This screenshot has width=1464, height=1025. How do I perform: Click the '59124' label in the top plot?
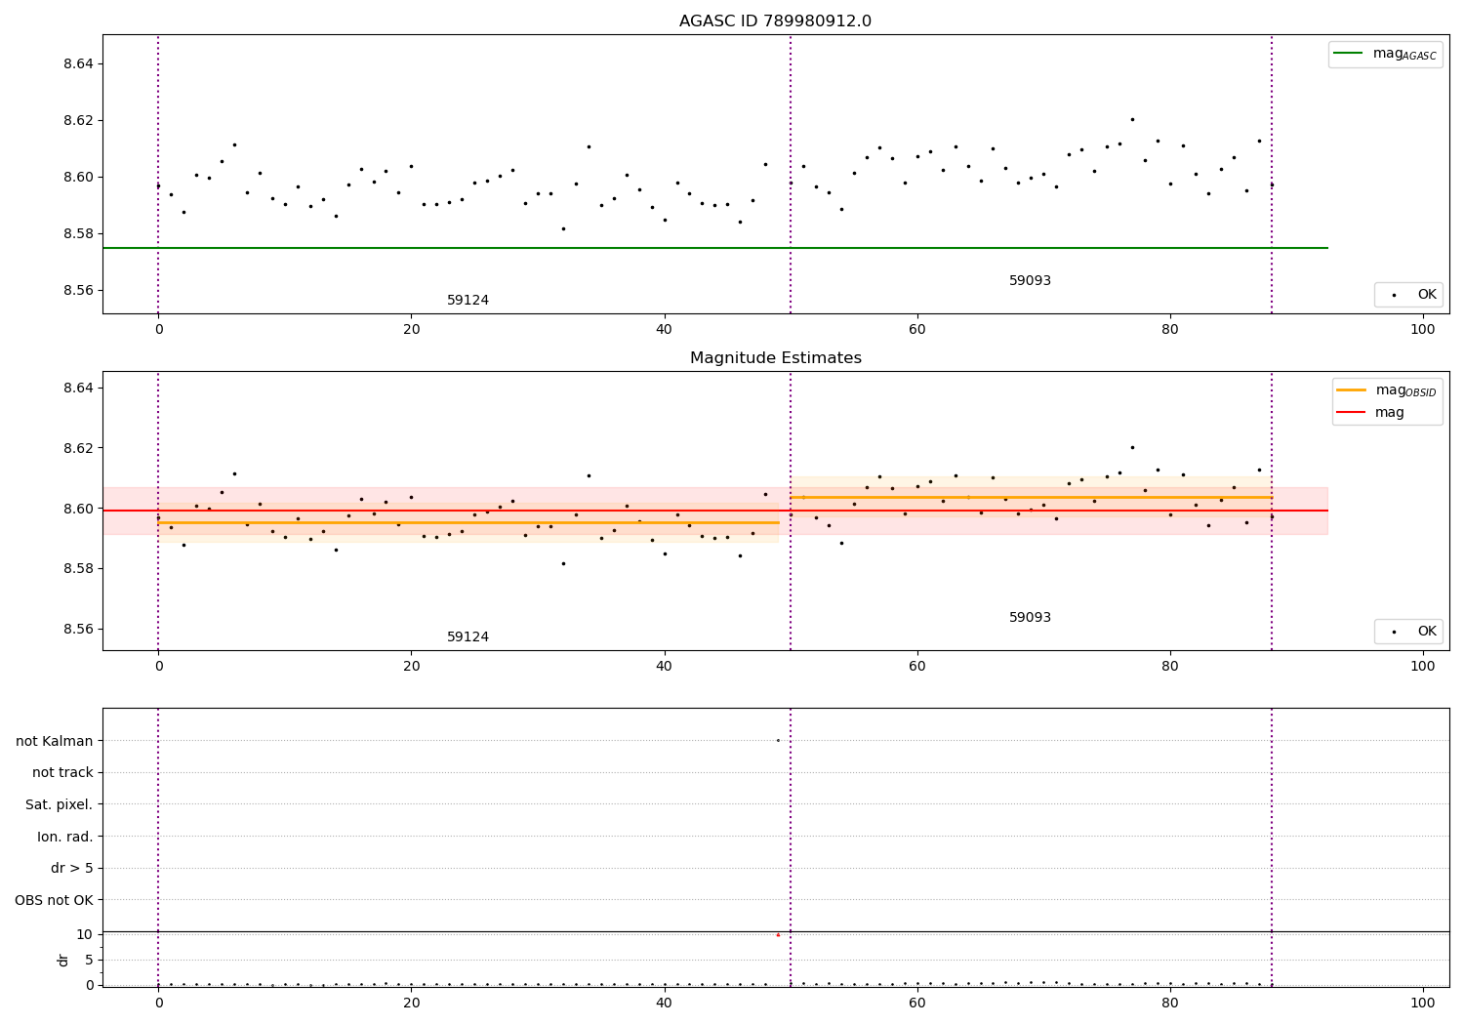point(468,301)
